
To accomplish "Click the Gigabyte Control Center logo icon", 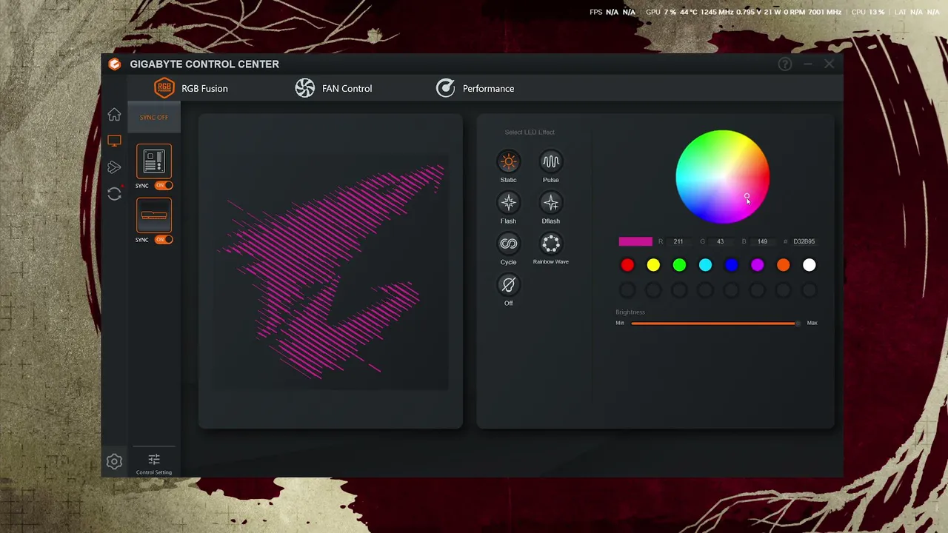I will click(x=115, y=64).
